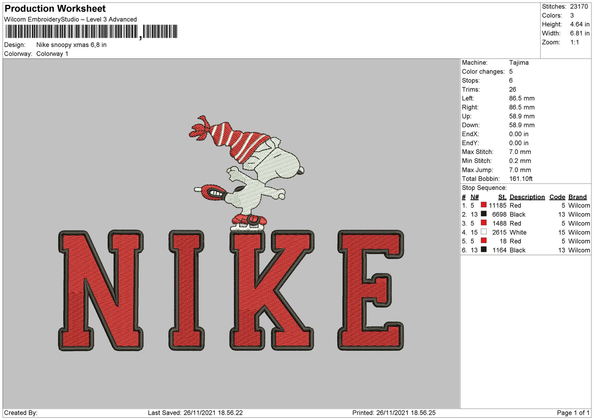Click the 'Description' column header
The height and width of the screenshot is (420, 594).
(x=527, y=197)
